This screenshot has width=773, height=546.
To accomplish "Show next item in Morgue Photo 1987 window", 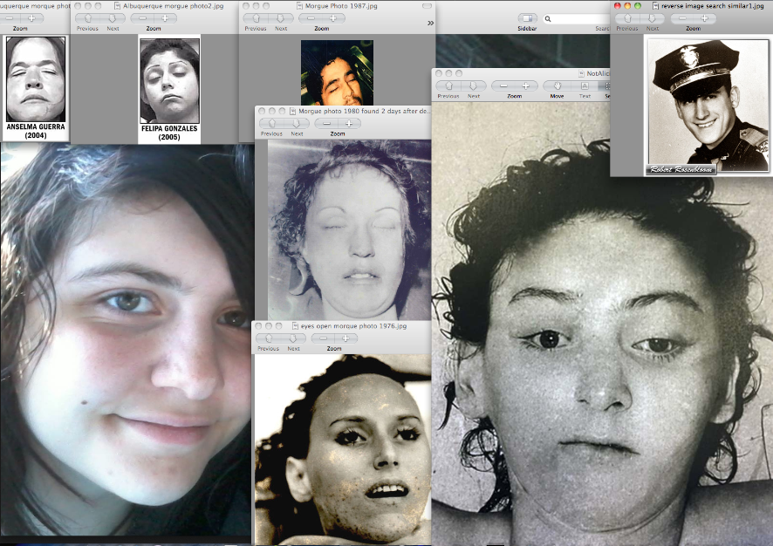I will (x=281, y=18).
